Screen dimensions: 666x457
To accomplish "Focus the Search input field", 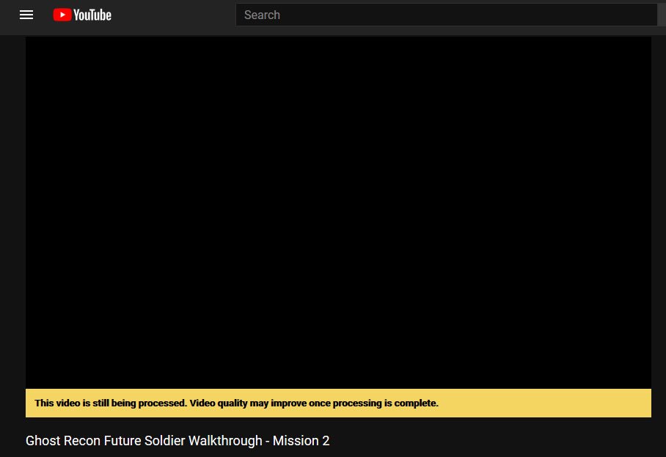I will (447, 15).
